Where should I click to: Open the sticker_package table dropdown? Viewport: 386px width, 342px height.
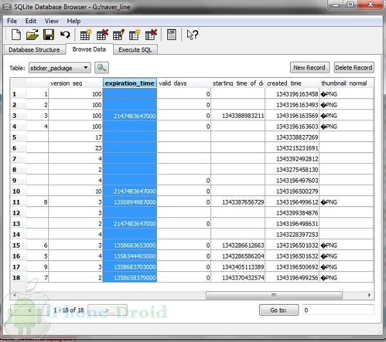pos(60,67)
